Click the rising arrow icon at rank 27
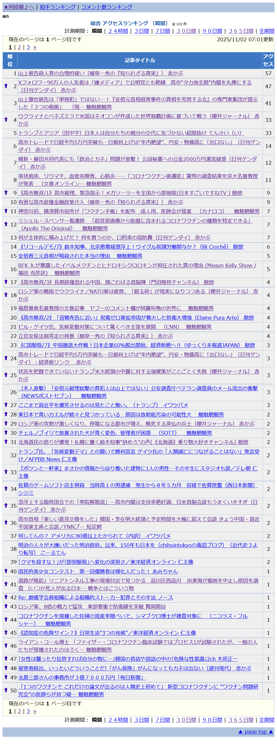This screenshot has height=747, width=277. pyautogui.click(x=6, y=404)
